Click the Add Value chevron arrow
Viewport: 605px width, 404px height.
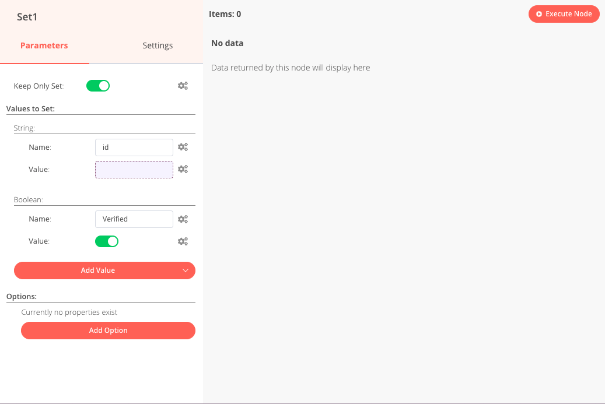(186, 270)
